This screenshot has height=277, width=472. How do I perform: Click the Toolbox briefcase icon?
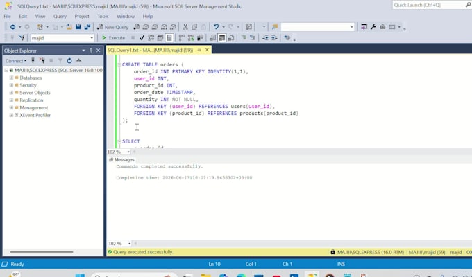382,27
